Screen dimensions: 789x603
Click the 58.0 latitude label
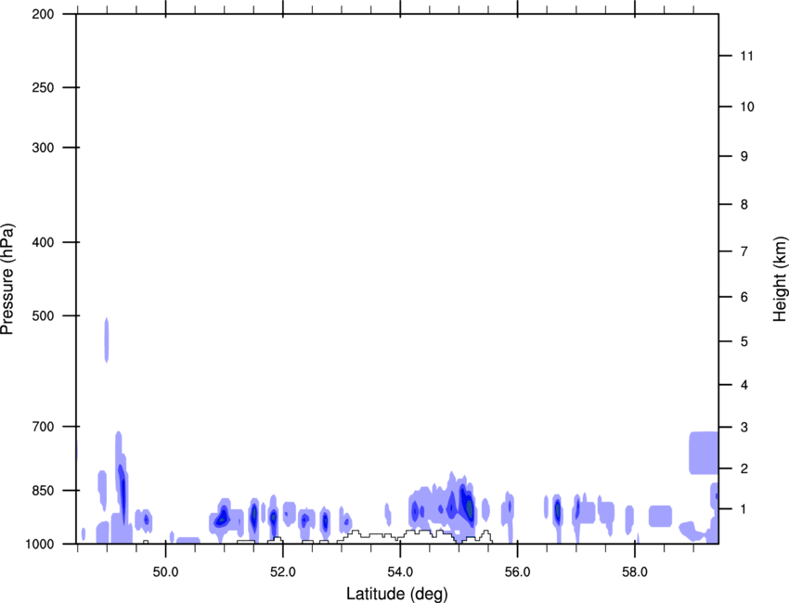click(635, 571)
